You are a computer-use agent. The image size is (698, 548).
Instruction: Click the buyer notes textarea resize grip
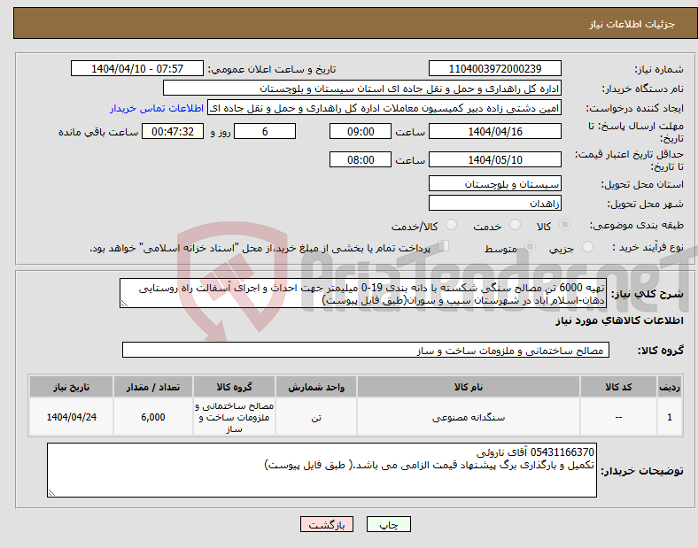[51, 492]
